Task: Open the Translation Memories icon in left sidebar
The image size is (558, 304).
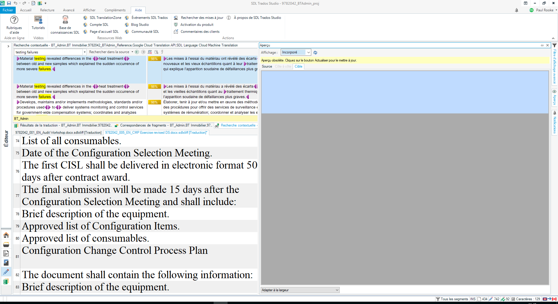Action: pyautogui.click(x=6, y=281)
